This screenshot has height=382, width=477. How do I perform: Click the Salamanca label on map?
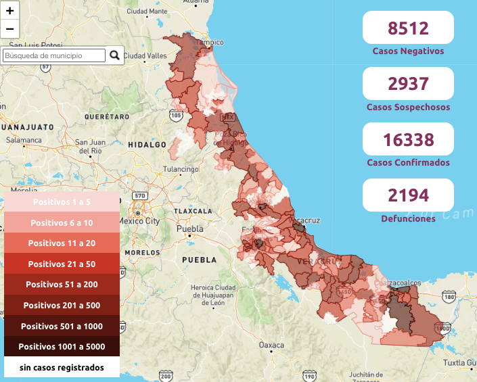[x=24, y=140]
